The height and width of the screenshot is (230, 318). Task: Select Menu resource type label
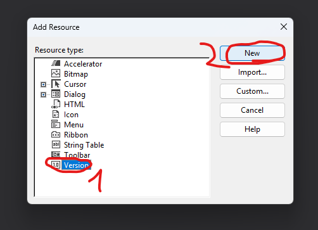pos(73,125)
